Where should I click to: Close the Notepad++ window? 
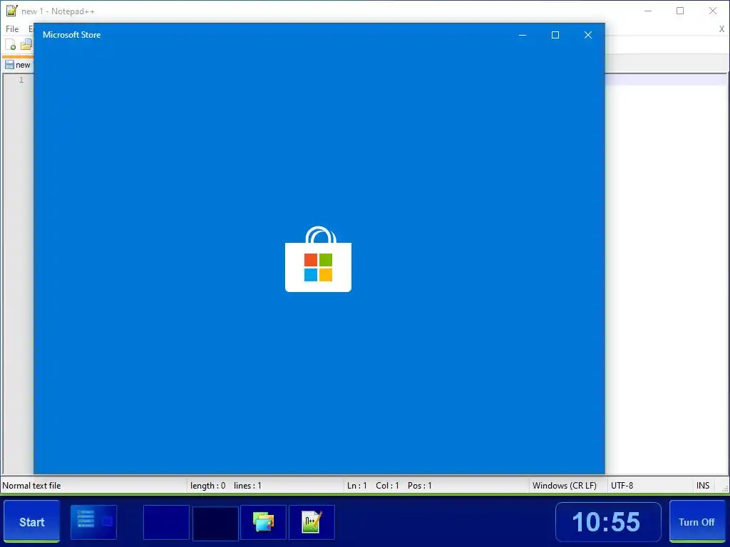click(x=713, y=11)
